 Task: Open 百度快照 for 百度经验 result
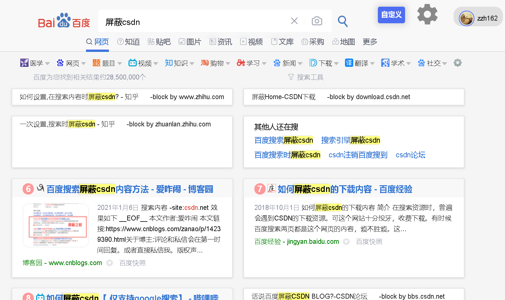pyautogui.click(x=369, y=242)
